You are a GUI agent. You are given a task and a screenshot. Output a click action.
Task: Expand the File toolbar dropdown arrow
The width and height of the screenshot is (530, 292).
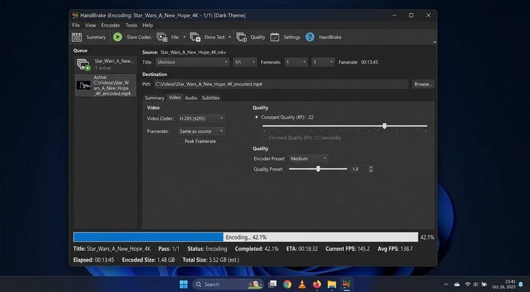coord(184,37)
